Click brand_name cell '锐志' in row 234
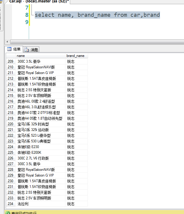Image resolution: width=184 pixels, height=214 pixels. tap(76, 204)
